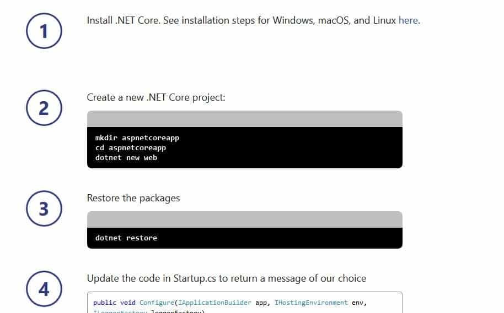Click the step 4 circle icon
504x313 pixels.
click(x=44, y=289)
